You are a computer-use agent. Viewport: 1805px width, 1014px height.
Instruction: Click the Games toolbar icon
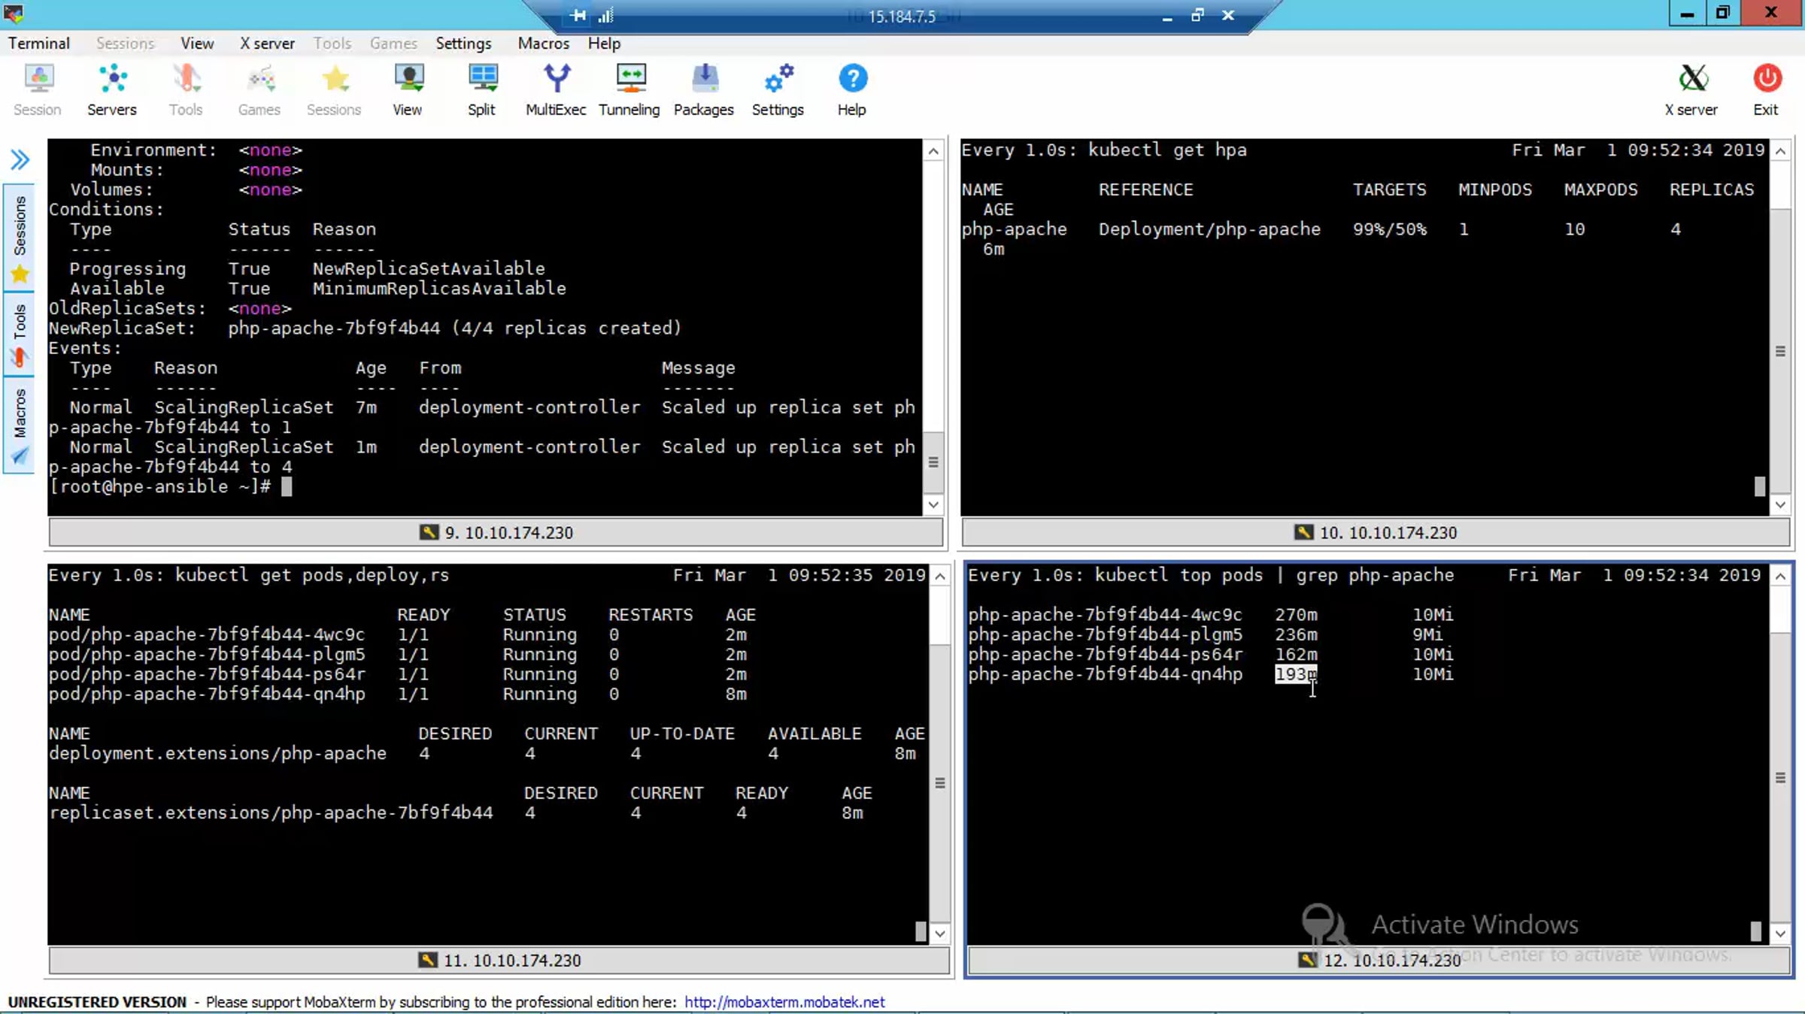259,89
